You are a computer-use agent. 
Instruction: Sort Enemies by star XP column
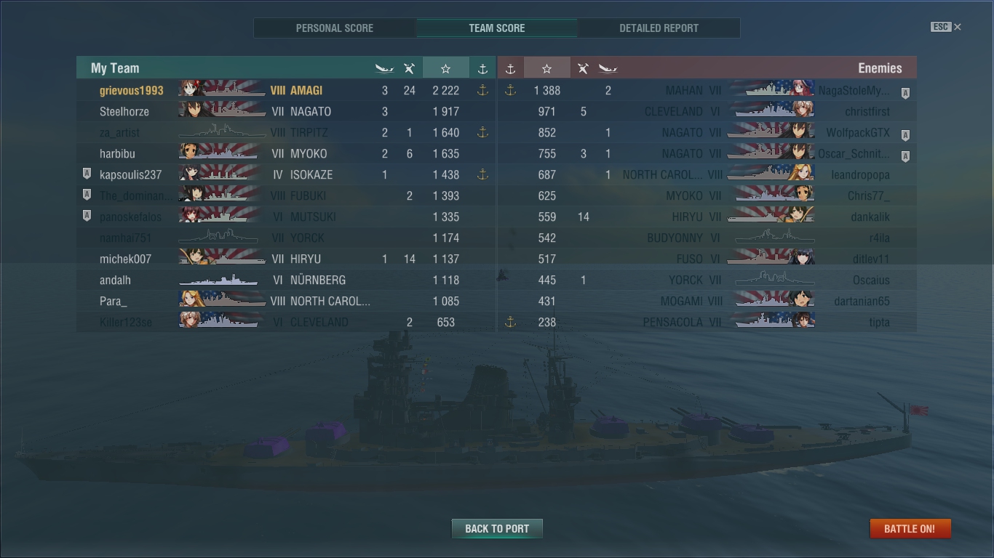546,68
